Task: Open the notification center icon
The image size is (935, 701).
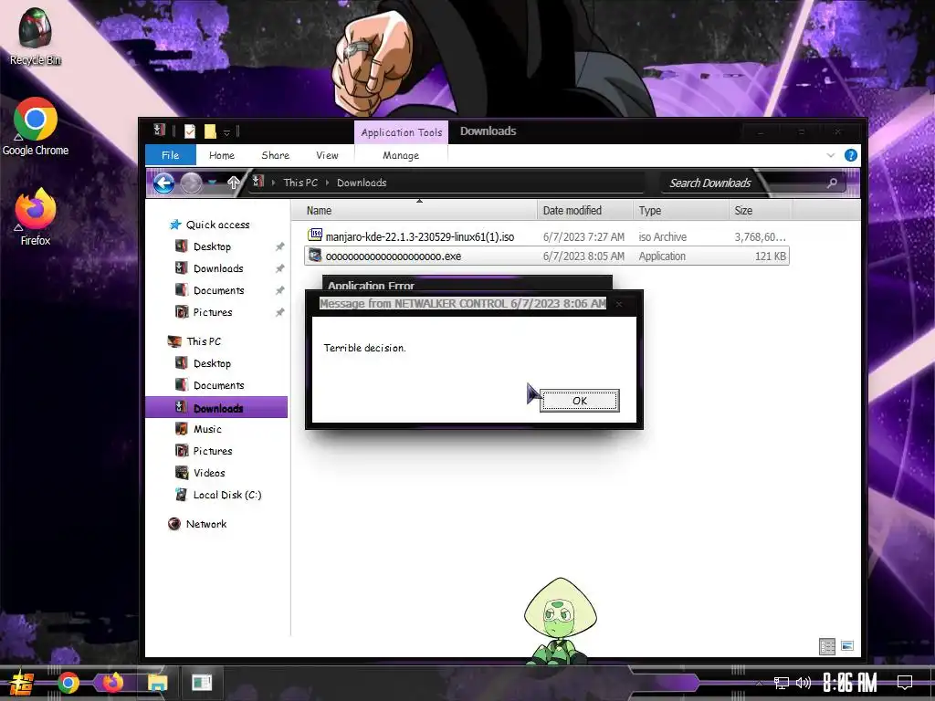Action: [905, 682]
